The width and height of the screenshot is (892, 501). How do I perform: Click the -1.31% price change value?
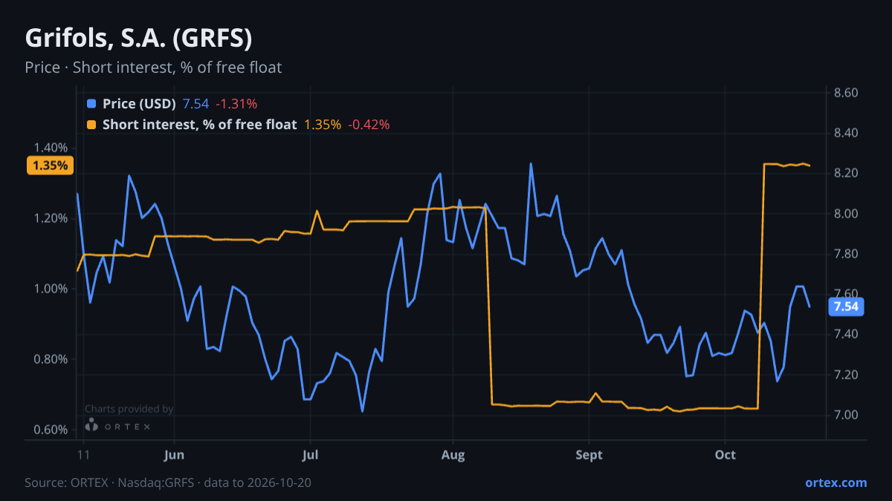tap(236, 104)
